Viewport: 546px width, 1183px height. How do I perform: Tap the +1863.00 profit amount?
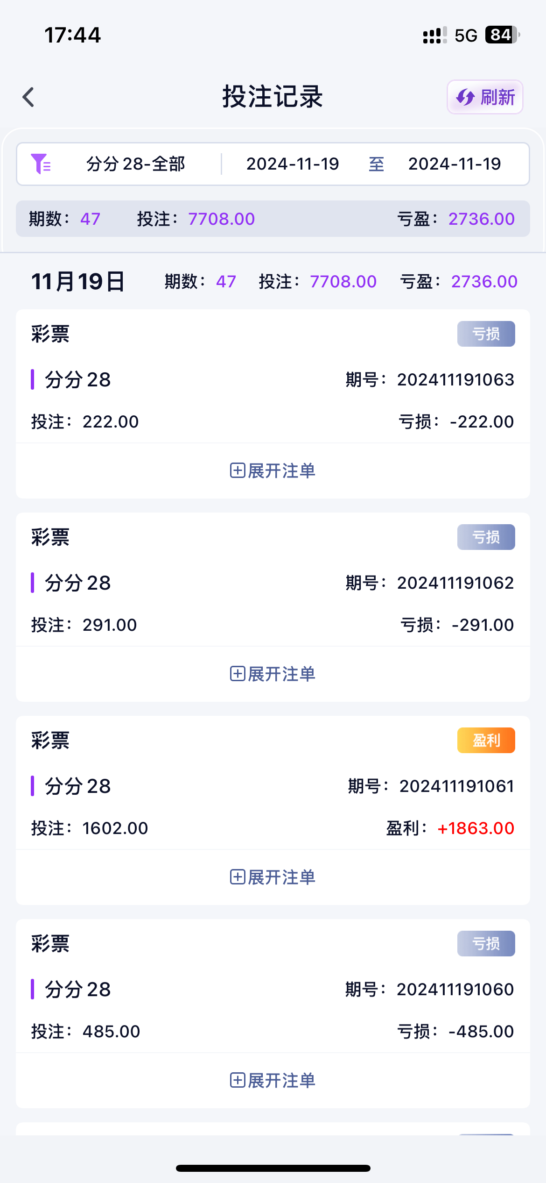point(476,828)
